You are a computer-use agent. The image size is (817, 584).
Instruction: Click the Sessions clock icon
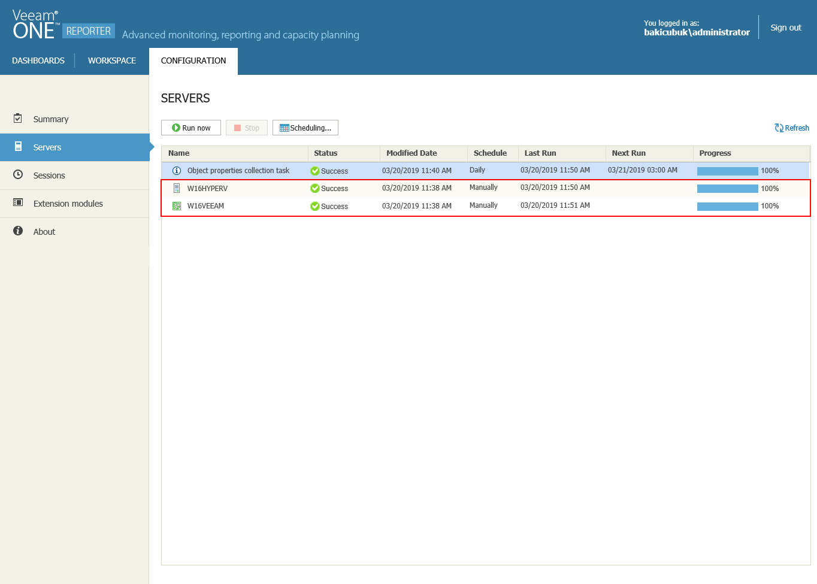pyautogui.click(x=18, y=174)
